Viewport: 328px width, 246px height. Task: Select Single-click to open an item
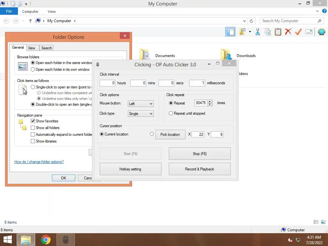(x=33, y=87)
